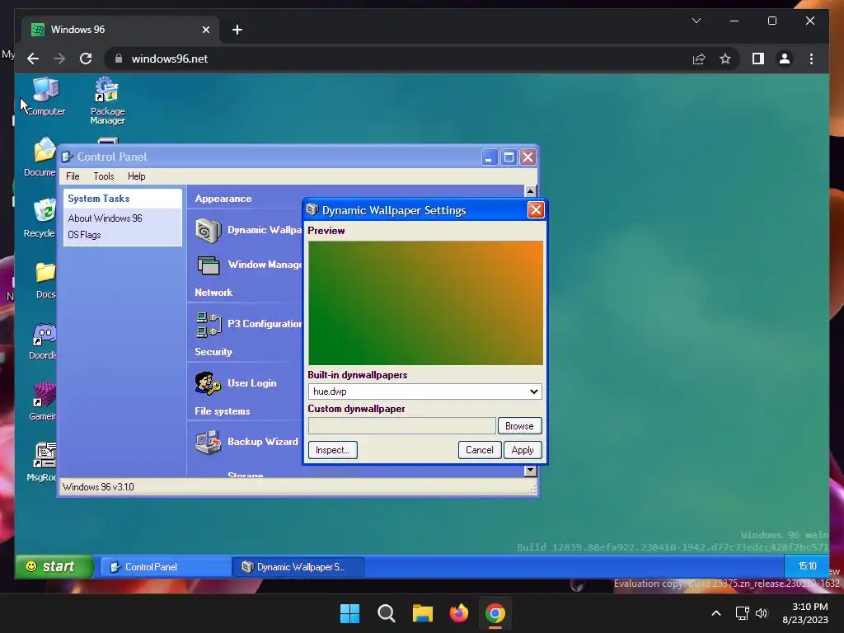Click the Chrome address bar
Screen dimensions: 844x633
click(x=398, y=59)
